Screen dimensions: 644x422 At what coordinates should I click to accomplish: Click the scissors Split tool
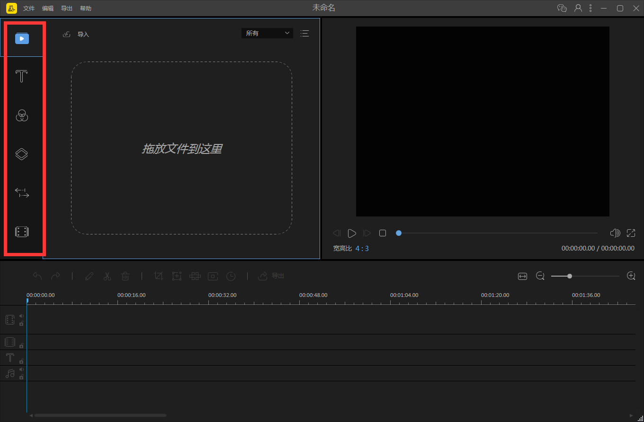coord(107,276)
